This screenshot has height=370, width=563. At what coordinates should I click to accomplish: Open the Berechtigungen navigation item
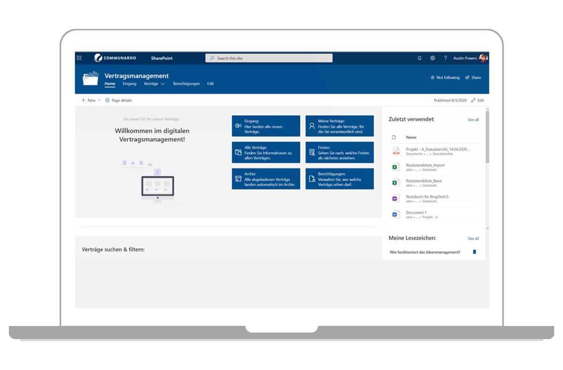(x=186, y=84)
